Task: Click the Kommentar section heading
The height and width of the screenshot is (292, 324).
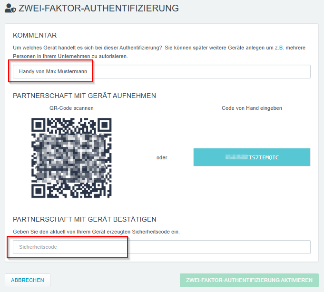Action: pos(35,35)
